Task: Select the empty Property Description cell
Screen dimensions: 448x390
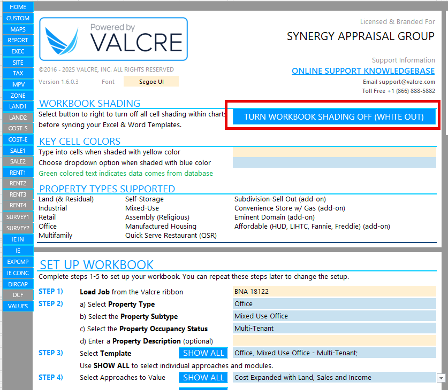Action: [335, 340]
